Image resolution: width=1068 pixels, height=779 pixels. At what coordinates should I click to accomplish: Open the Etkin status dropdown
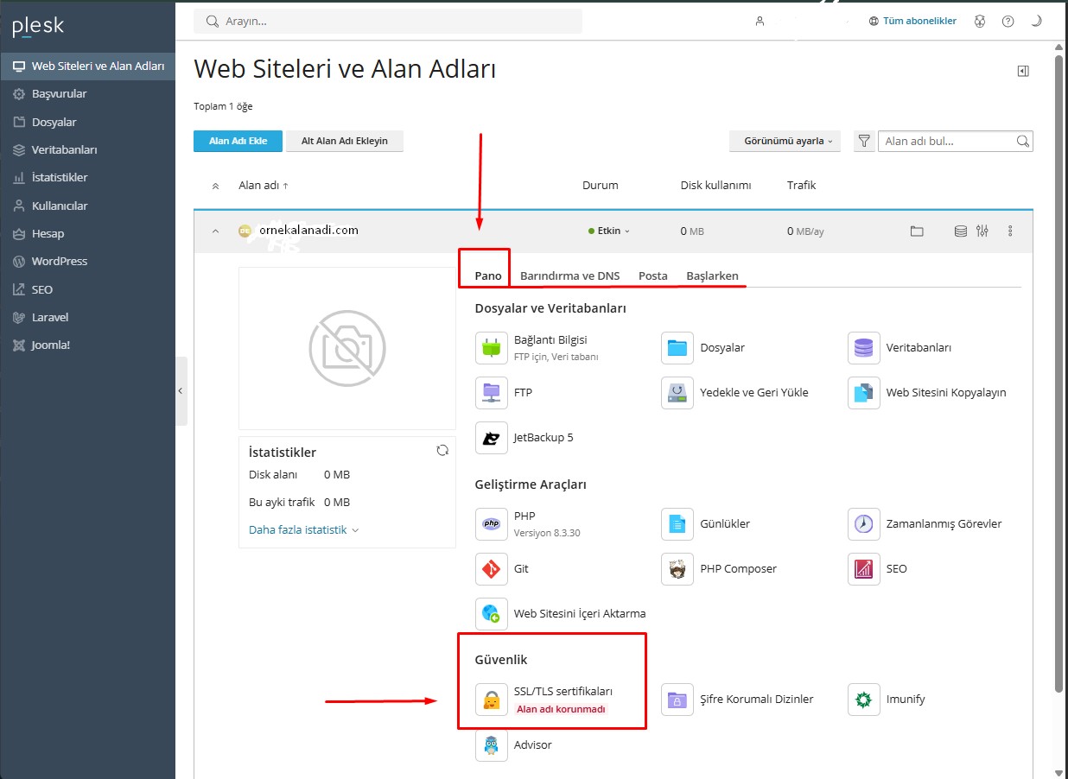pos(609,231)
